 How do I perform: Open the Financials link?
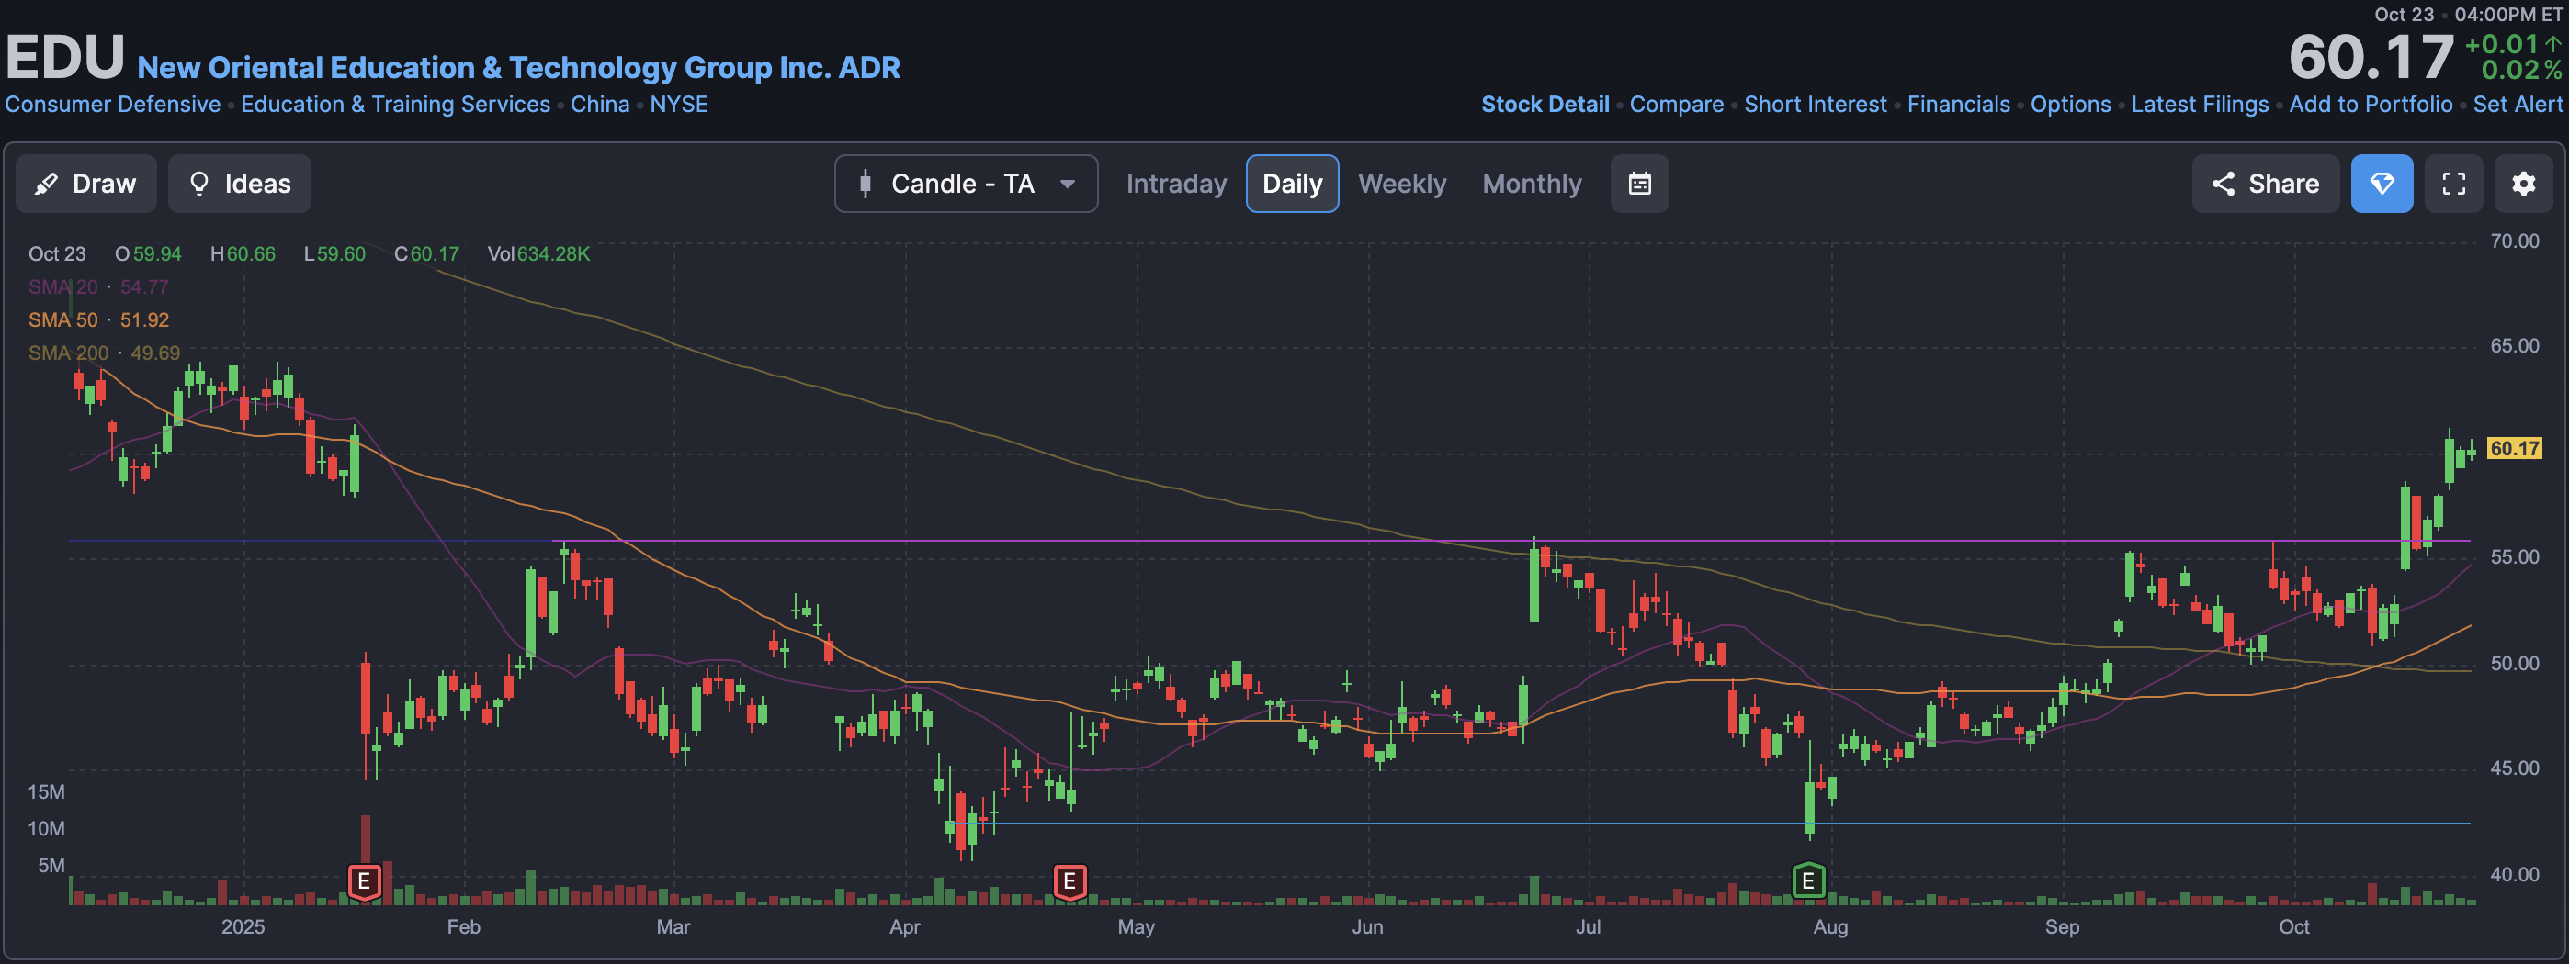(1959, 105)
